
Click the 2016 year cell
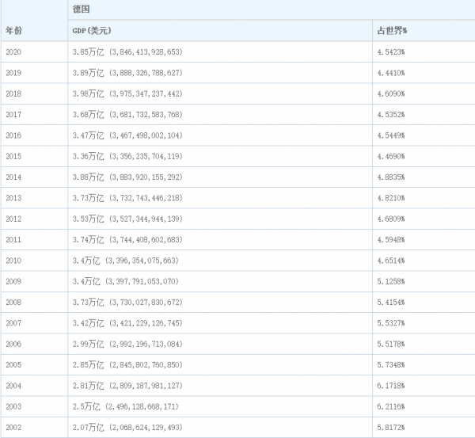pos(13,135)
